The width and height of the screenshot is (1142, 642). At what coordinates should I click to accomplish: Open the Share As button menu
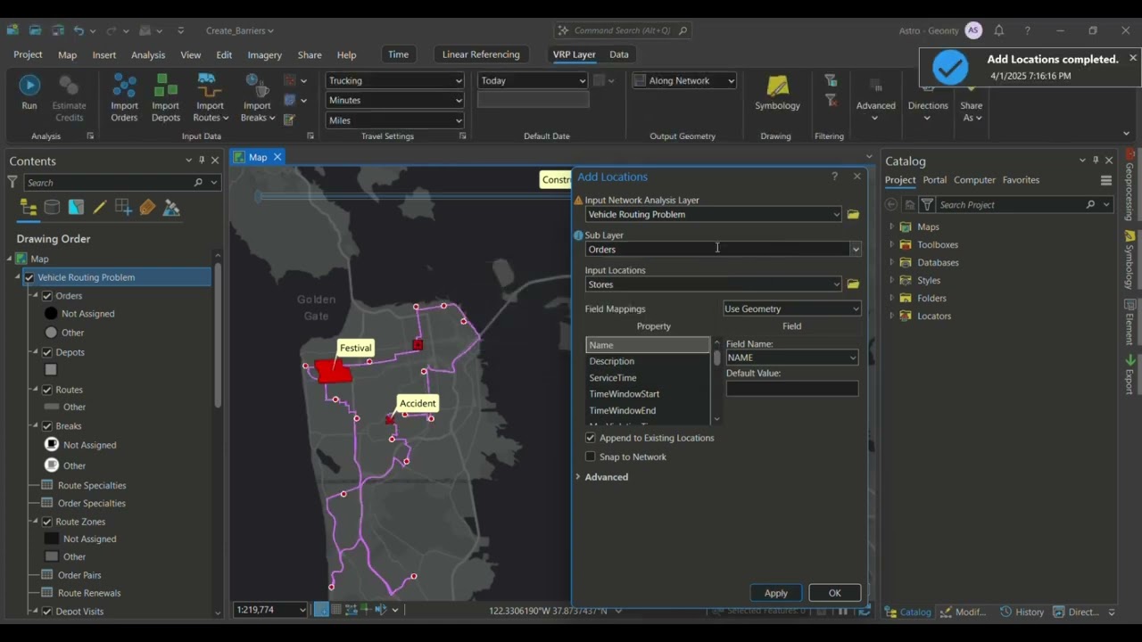pos(972,100)
